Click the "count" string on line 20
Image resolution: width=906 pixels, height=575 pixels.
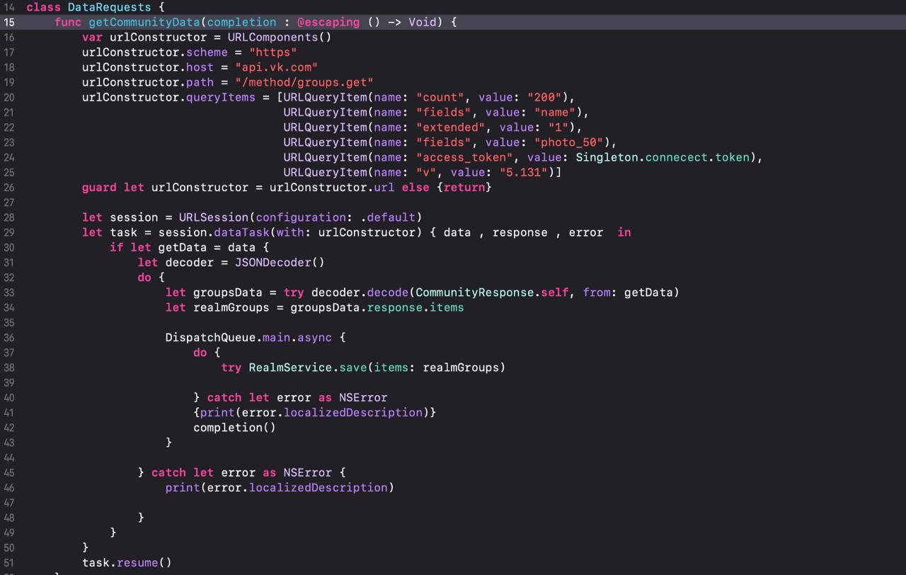pos(439,97)
